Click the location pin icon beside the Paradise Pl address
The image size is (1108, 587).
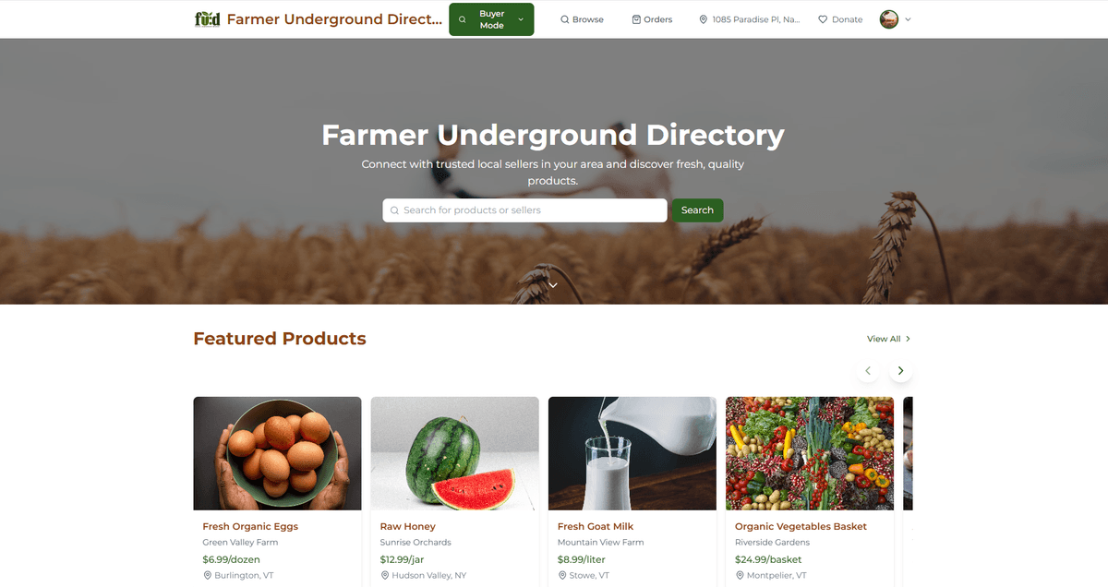[704, 19]
